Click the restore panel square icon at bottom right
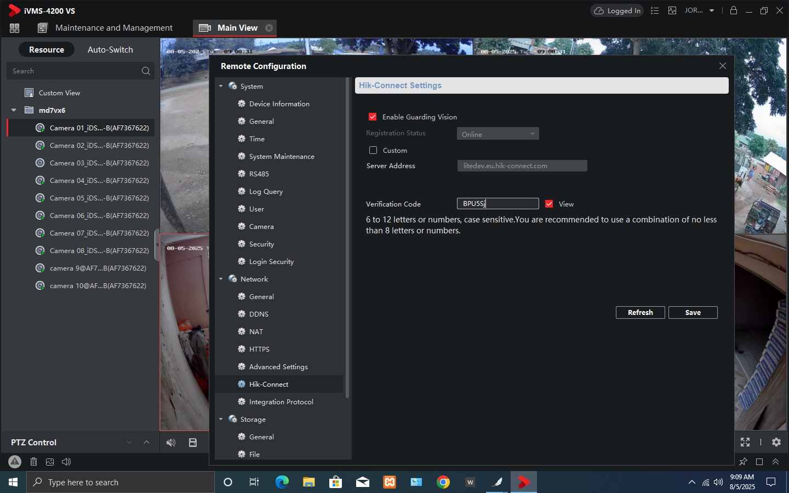Screen dimensions: 789x493 click(x=759, y=462)
